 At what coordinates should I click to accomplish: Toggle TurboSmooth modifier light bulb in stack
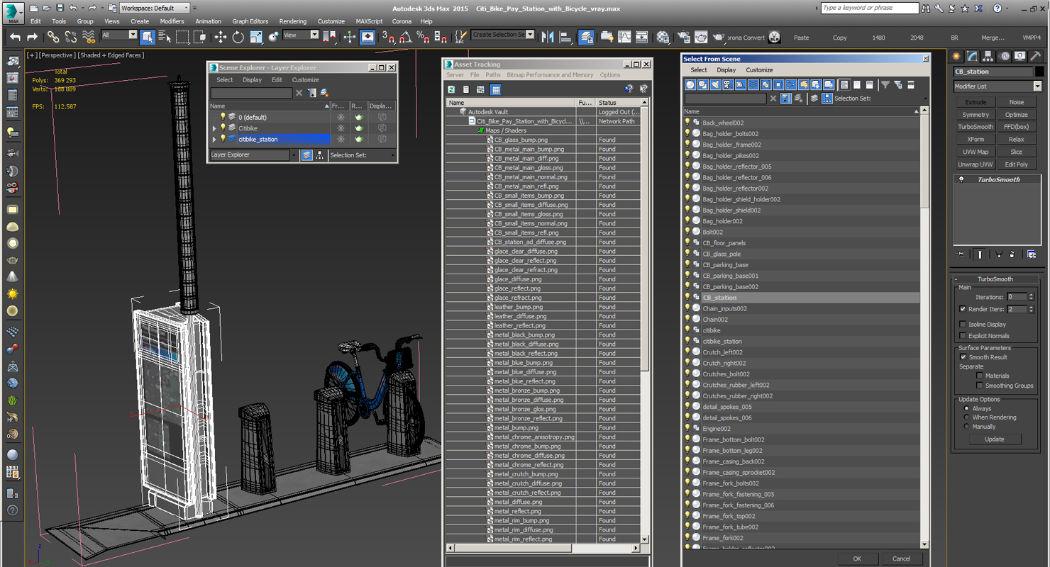coord(961,179)
